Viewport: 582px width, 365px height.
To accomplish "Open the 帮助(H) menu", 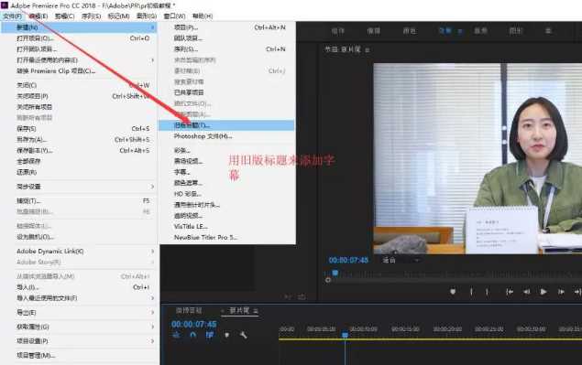I will [x=203, y=16].
